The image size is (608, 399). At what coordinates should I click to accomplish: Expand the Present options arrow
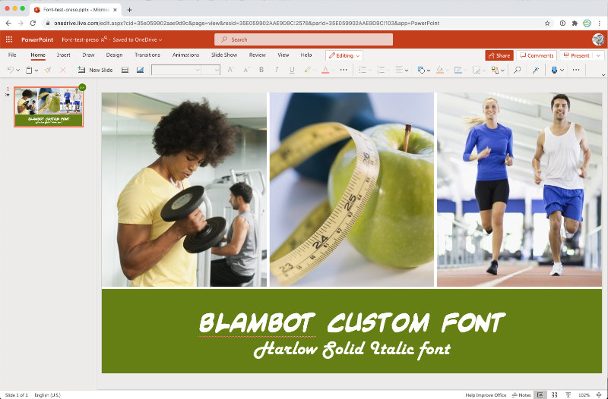click(x=598, y=55)
